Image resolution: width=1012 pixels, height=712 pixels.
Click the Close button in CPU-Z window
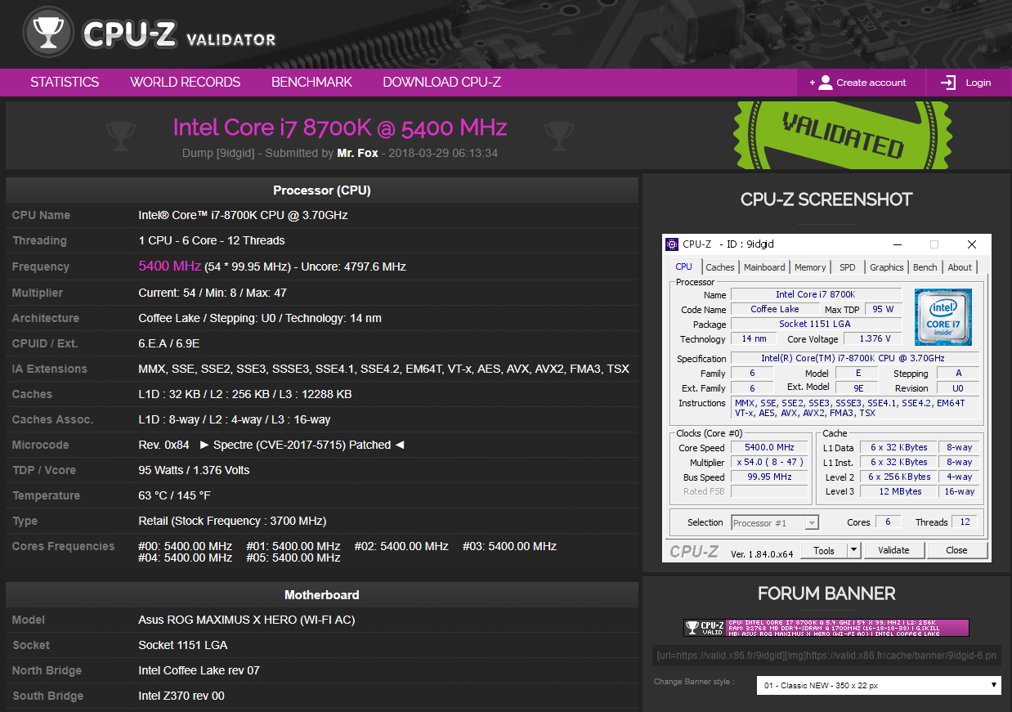coord(956,550)
